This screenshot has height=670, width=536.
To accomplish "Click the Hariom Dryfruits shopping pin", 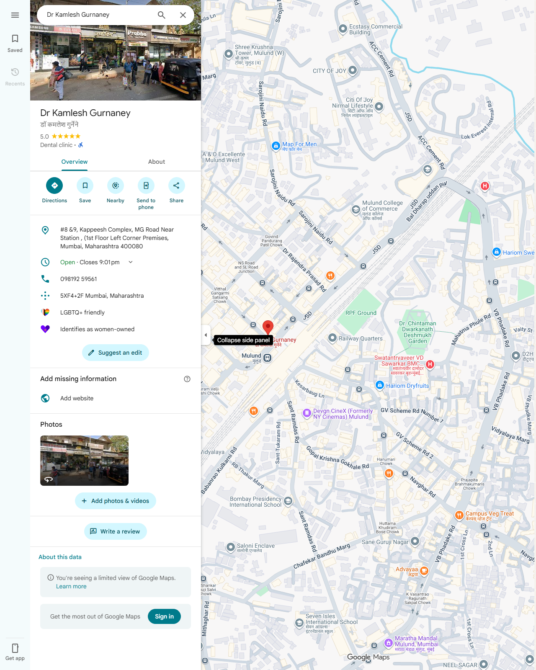I will tap(380, 385).
